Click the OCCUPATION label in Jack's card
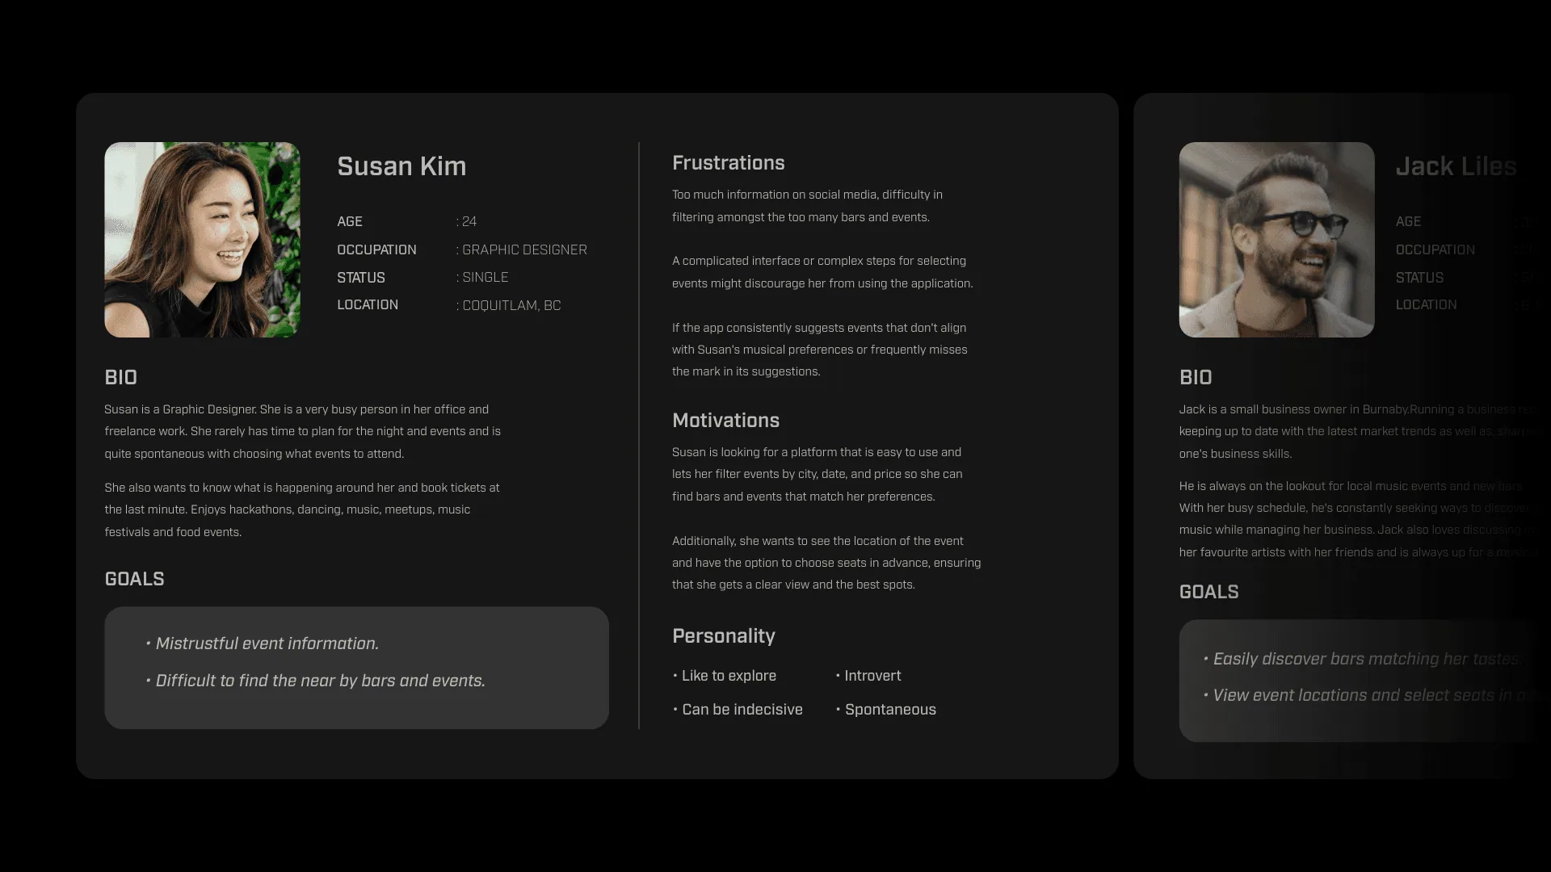 click(1435, 249)
